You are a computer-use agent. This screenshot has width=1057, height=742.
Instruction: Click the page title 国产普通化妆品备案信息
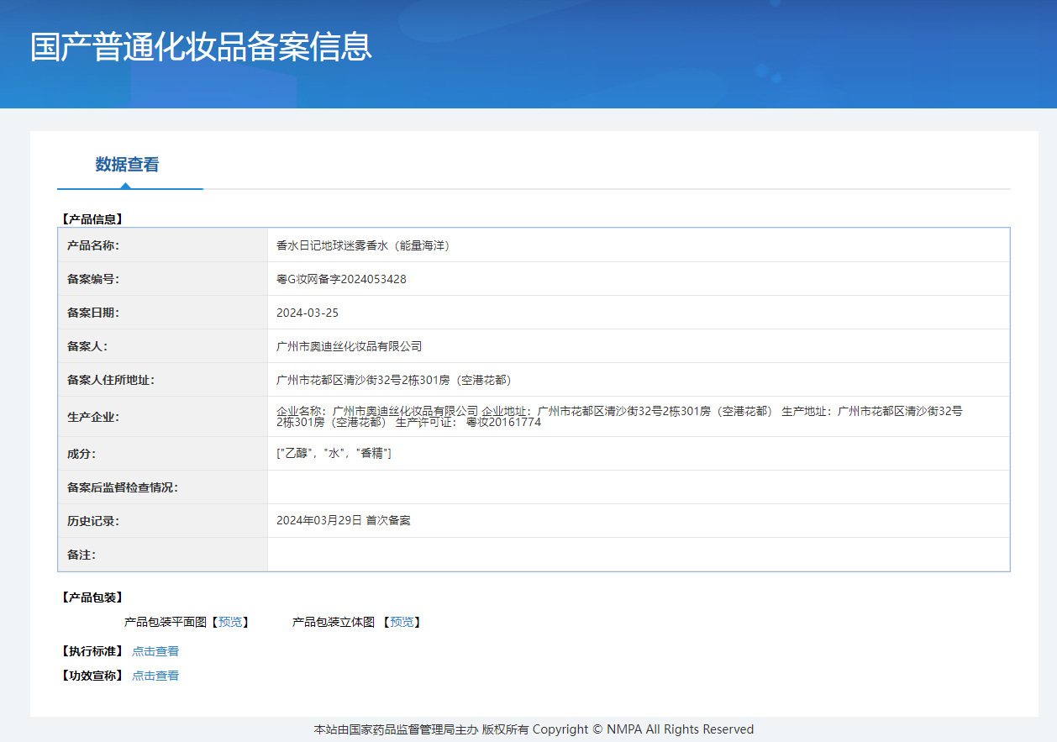(201, 47)
